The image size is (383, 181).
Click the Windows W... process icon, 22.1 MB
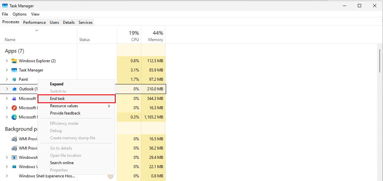coord(14,167)
